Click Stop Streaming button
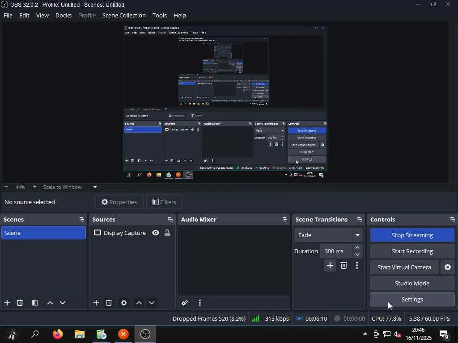 click(x=412, y=235)
